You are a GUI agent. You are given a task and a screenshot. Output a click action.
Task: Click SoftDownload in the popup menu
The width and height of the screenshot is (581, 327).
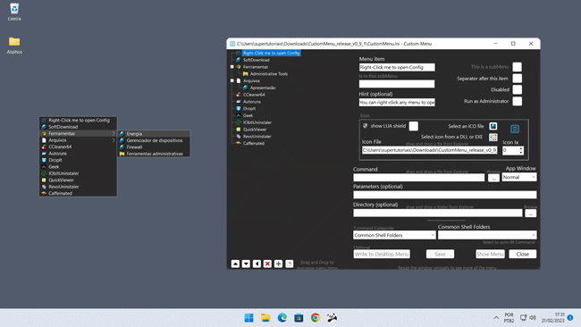coord(78,127)
